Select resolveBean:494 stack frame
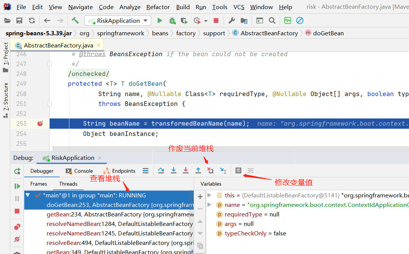This screenshot has height=254, width=409. coord(109,243)
